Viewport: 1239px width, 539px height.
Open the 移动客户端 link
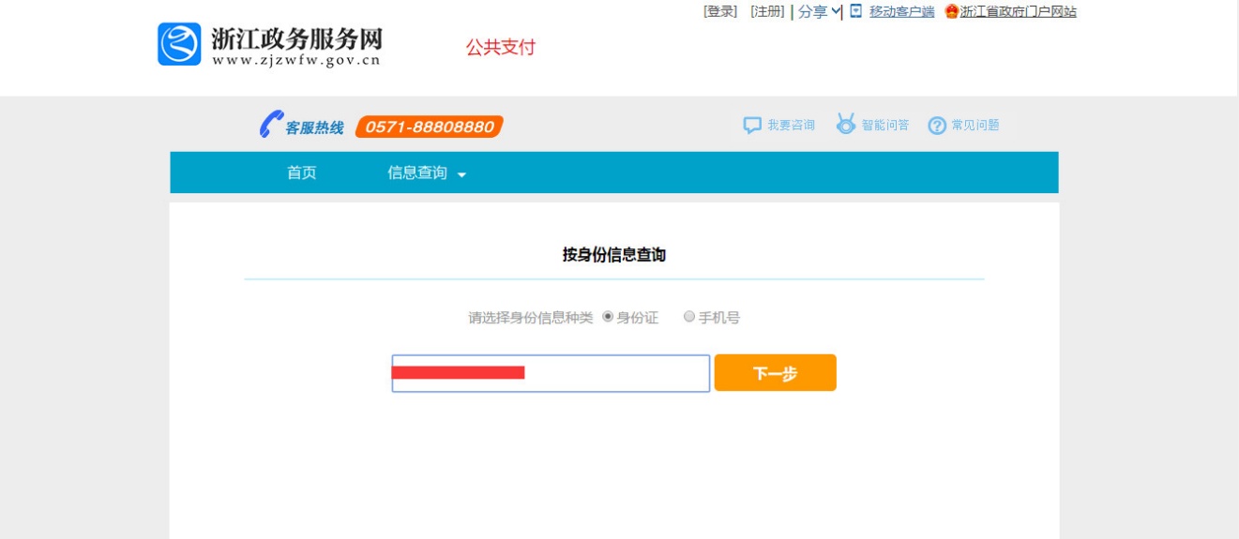(901, 12)
